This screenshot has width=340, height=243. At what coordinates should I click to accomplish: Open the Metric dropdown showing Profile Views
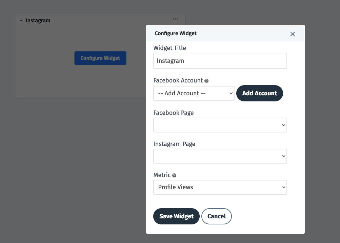220,187
